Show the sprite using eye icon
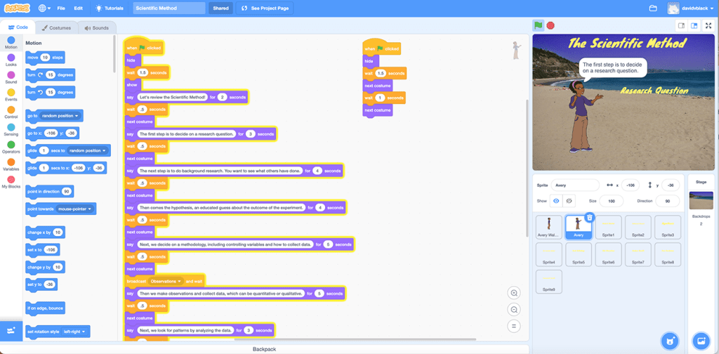 coord(556,200)
